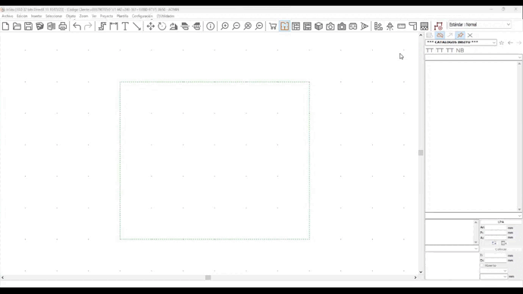
Task: Select the Text tool in toolbar
Action: [x=125, y=26]
